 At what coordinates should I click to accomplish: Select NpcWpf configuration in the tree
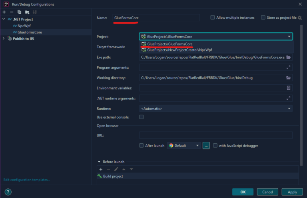(24, 26)
